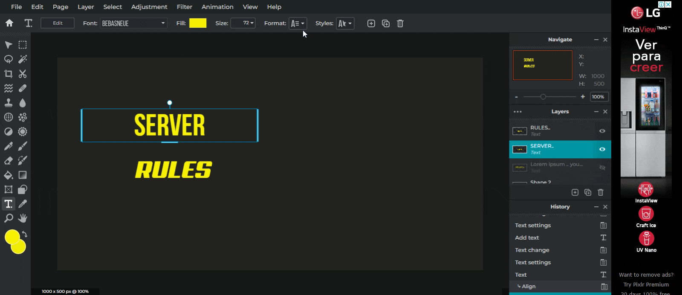Select the Clone stamp tool
This screenshot has width=682, height=295.
pyautogui.click(x=8, y=103)
